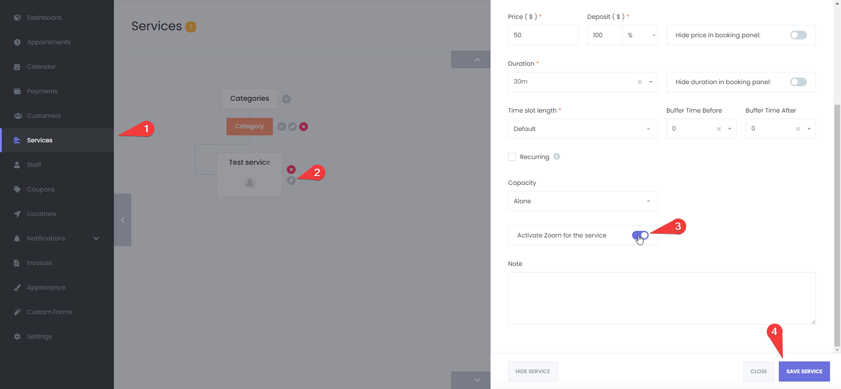Go to the Staff section in sidebar

pyautogui.click(x=34, y=165)
